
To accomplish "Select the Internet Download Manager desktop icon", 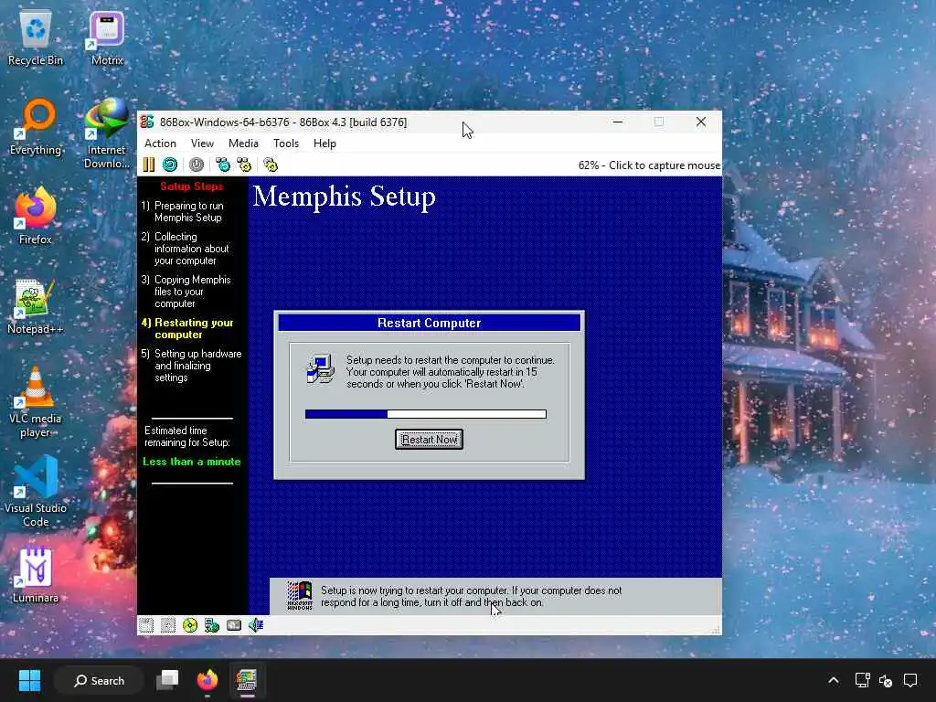I will click(107, 133).
